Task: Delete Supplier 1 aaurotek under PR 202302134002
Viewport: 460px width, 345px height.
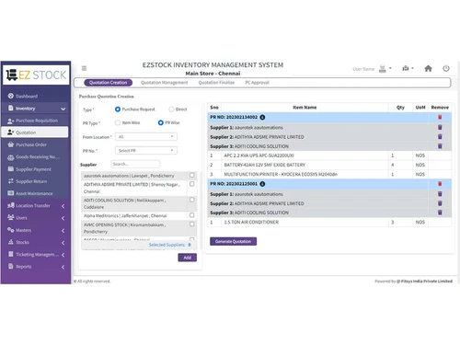Action: (x=440, y=127)
